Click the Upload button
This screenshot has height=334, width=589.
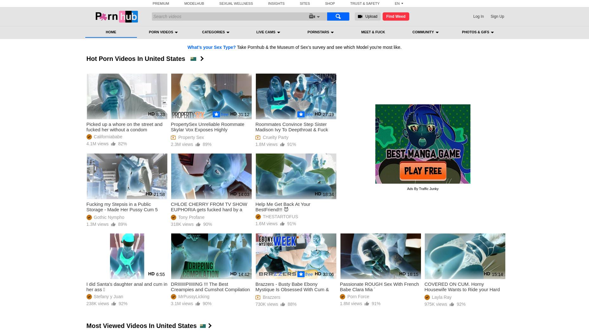pos(367,16)
